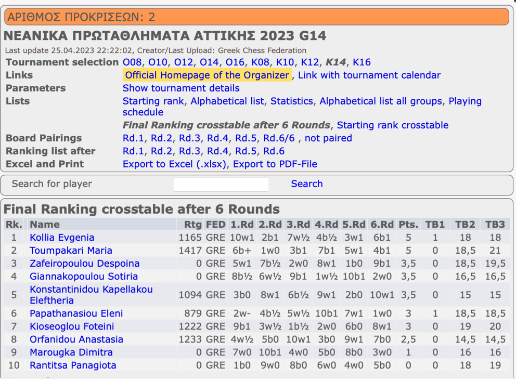The image size is (516, 379).
Task: Open Alphabetical list all groups
Action: pyautogui.click(x=381, y=101)
